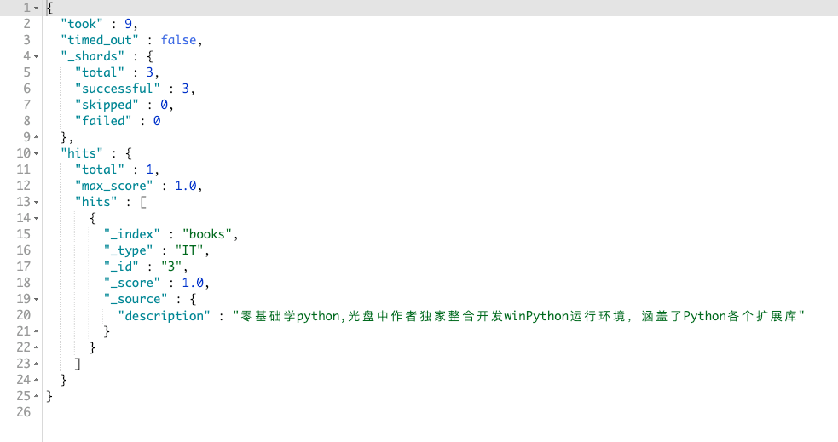
Task: Click the fold-end arrow on line 23
Action: 37,364
